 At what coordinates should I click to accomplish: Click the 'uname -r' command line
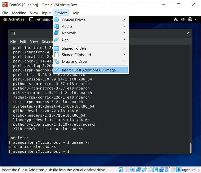pyautogui.click(x=81, y=142)
